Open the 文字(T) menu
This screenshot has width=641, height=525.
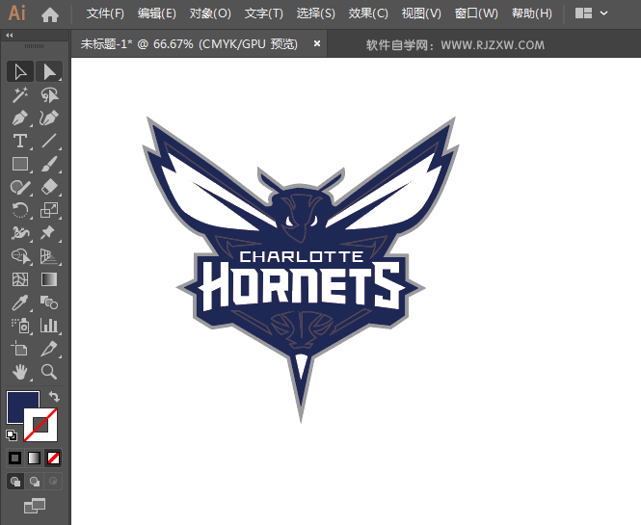point(264,13)
